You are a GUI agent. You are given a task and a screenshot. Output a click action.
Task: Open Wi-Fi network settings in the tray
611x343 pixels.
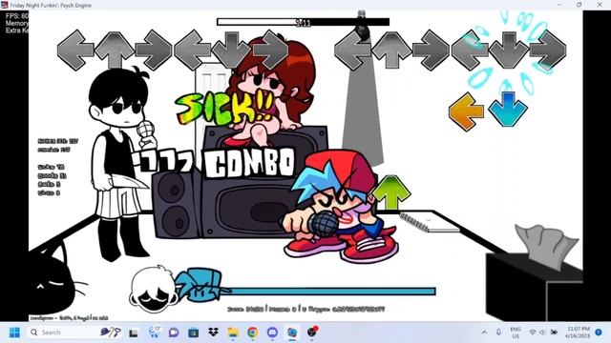pyautogui.click(x=533, y=333)
